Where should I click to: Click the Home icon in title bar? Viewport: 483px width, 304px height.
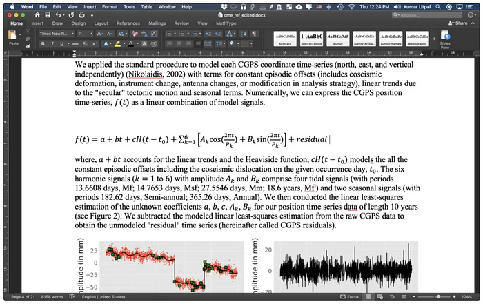click(x=37, y=14)
